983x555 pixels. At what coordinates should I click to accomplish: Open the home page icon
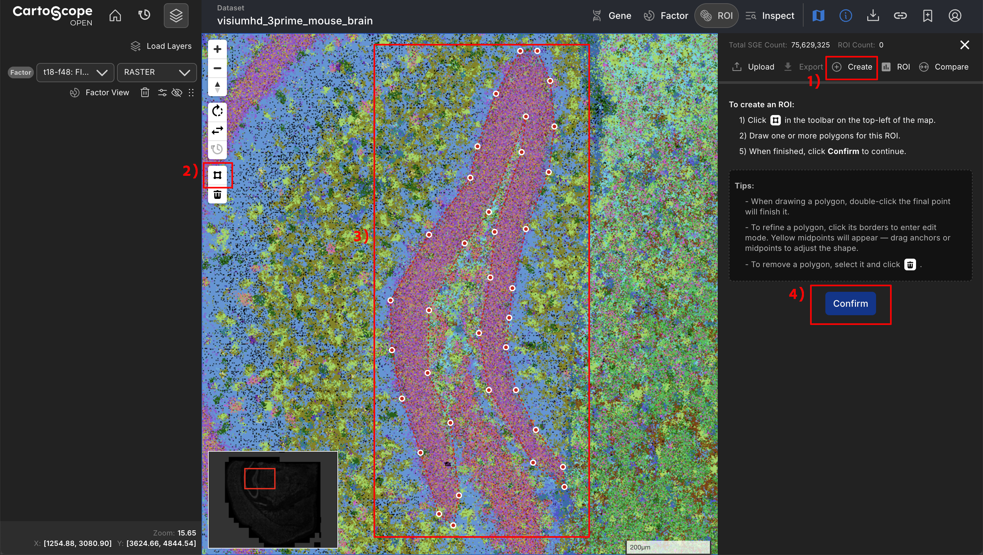pos(115,16)
